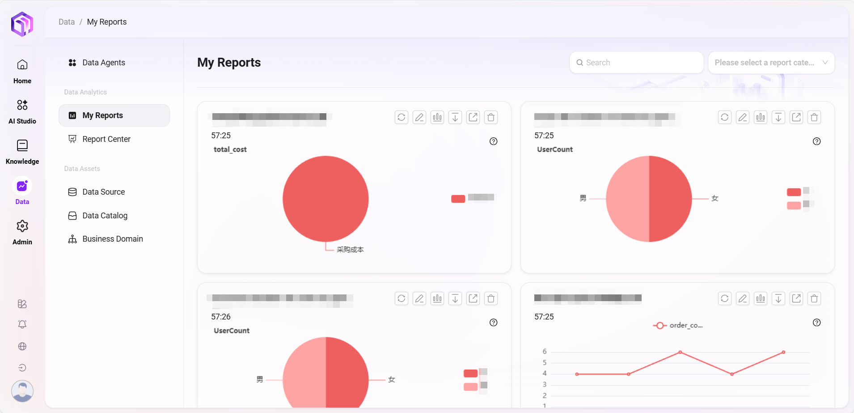
Task: Click edit pencil icon on total_cost report
Action: pos(419,117)
